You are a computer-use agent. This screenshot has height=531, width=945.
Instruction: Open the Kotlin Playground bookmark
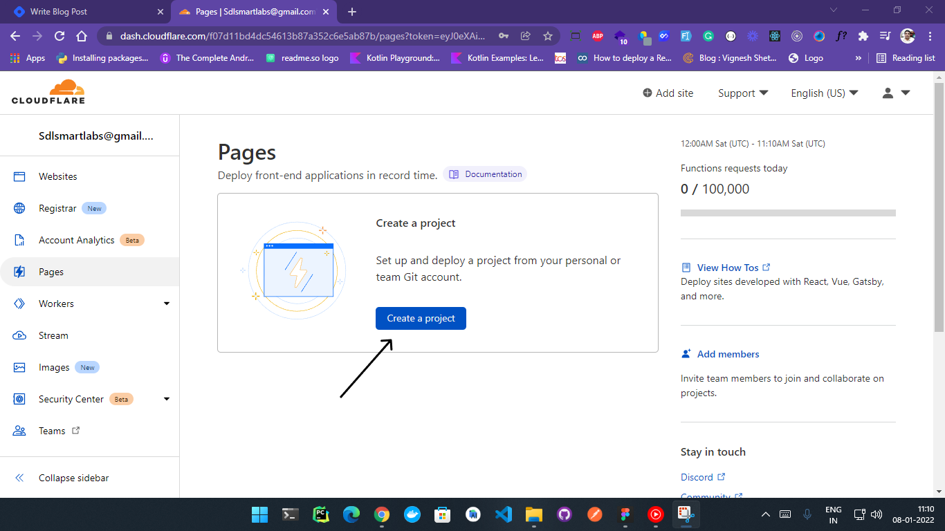coord(395,58)
